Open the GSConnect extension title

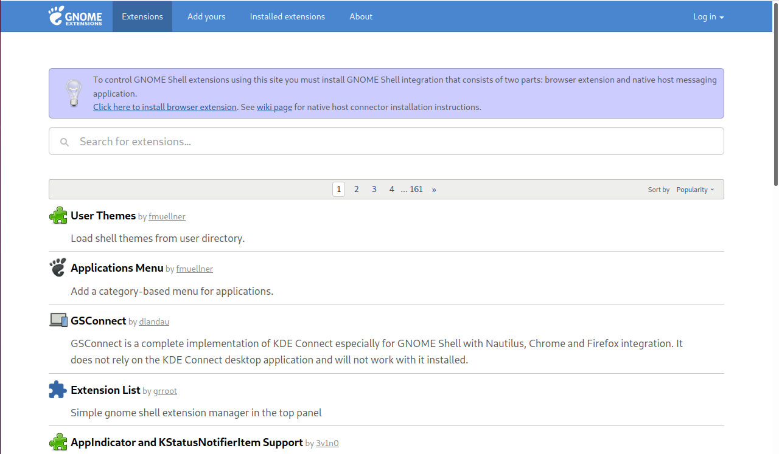click(99, 321)
